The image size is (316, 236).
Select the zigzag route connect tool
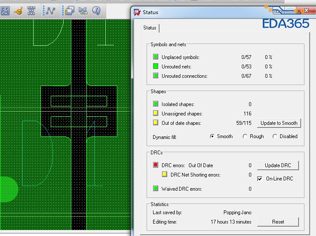[x=50, y=11]
